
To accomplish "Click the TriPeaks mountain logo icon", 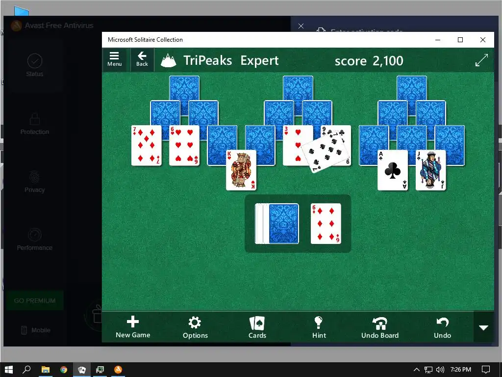I will click(169, 60).
